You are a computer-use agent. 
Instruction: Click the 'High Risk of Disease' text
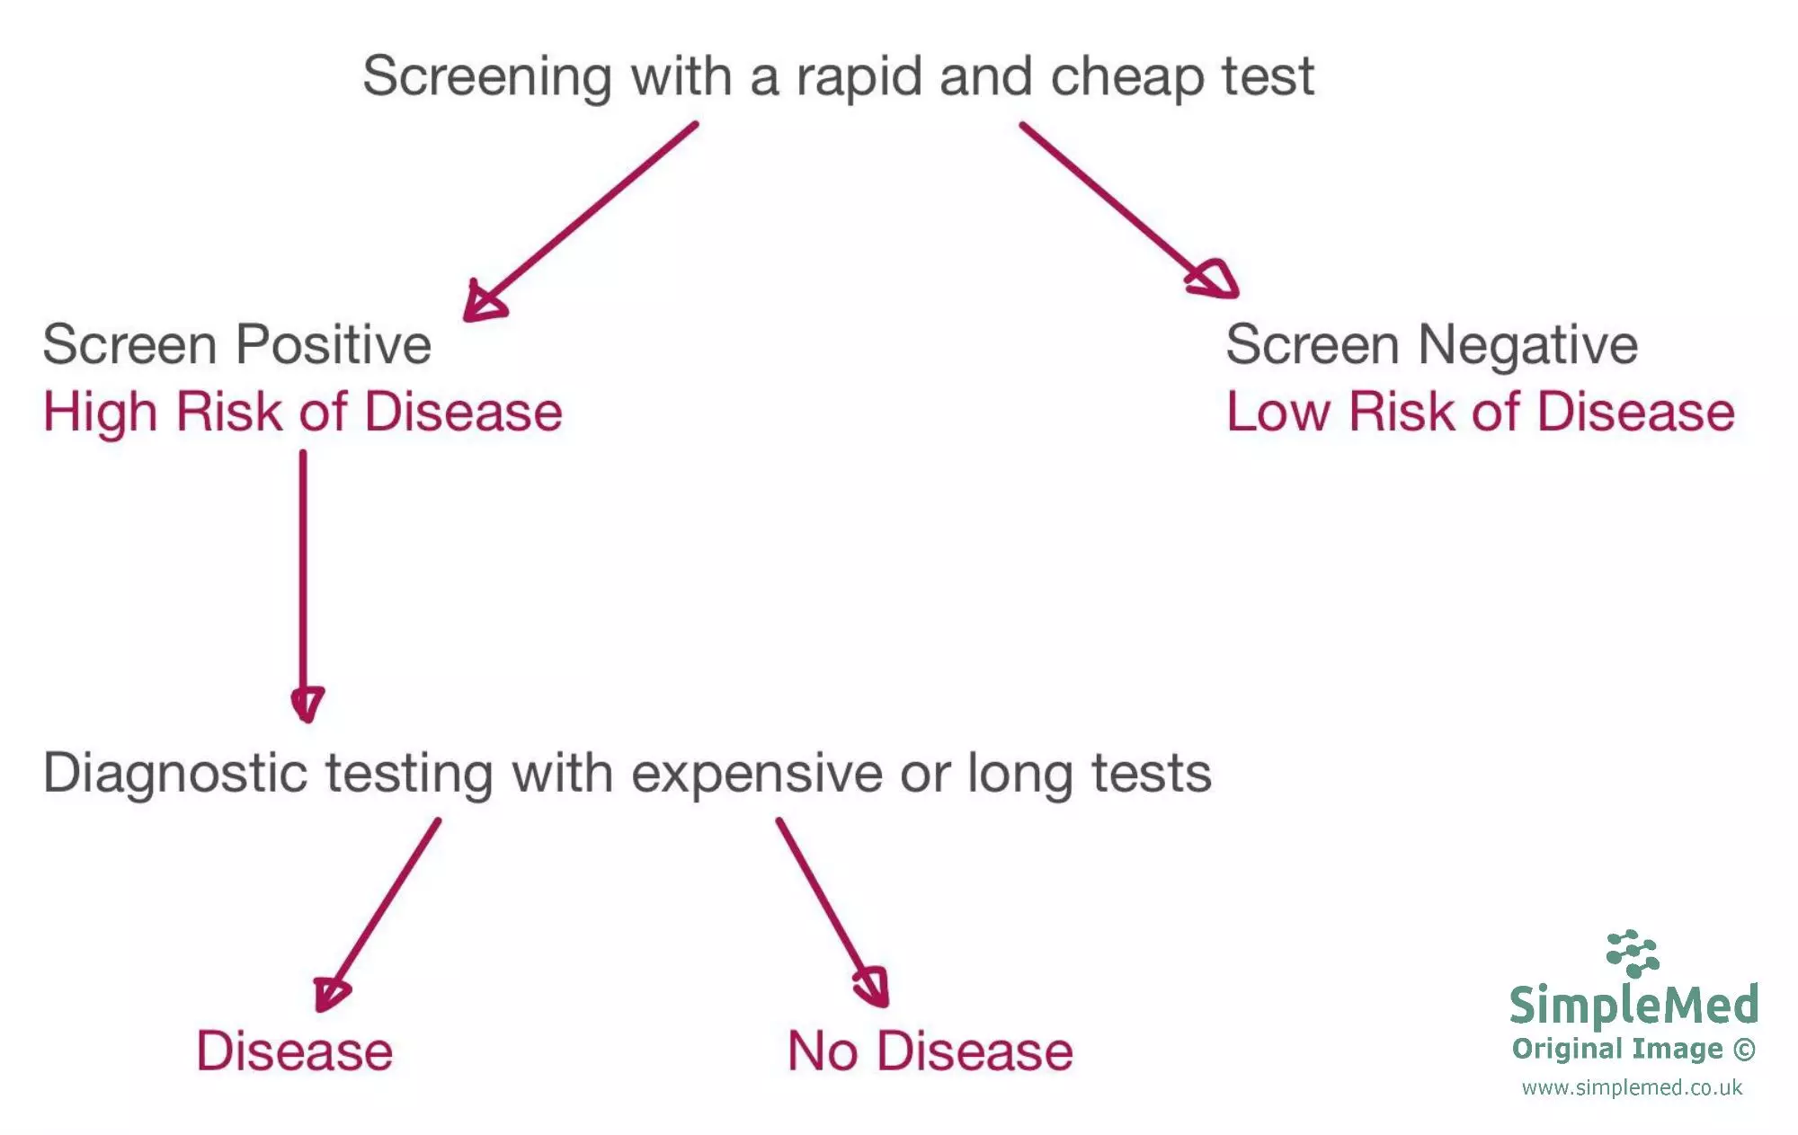click(x=303, y=412)
